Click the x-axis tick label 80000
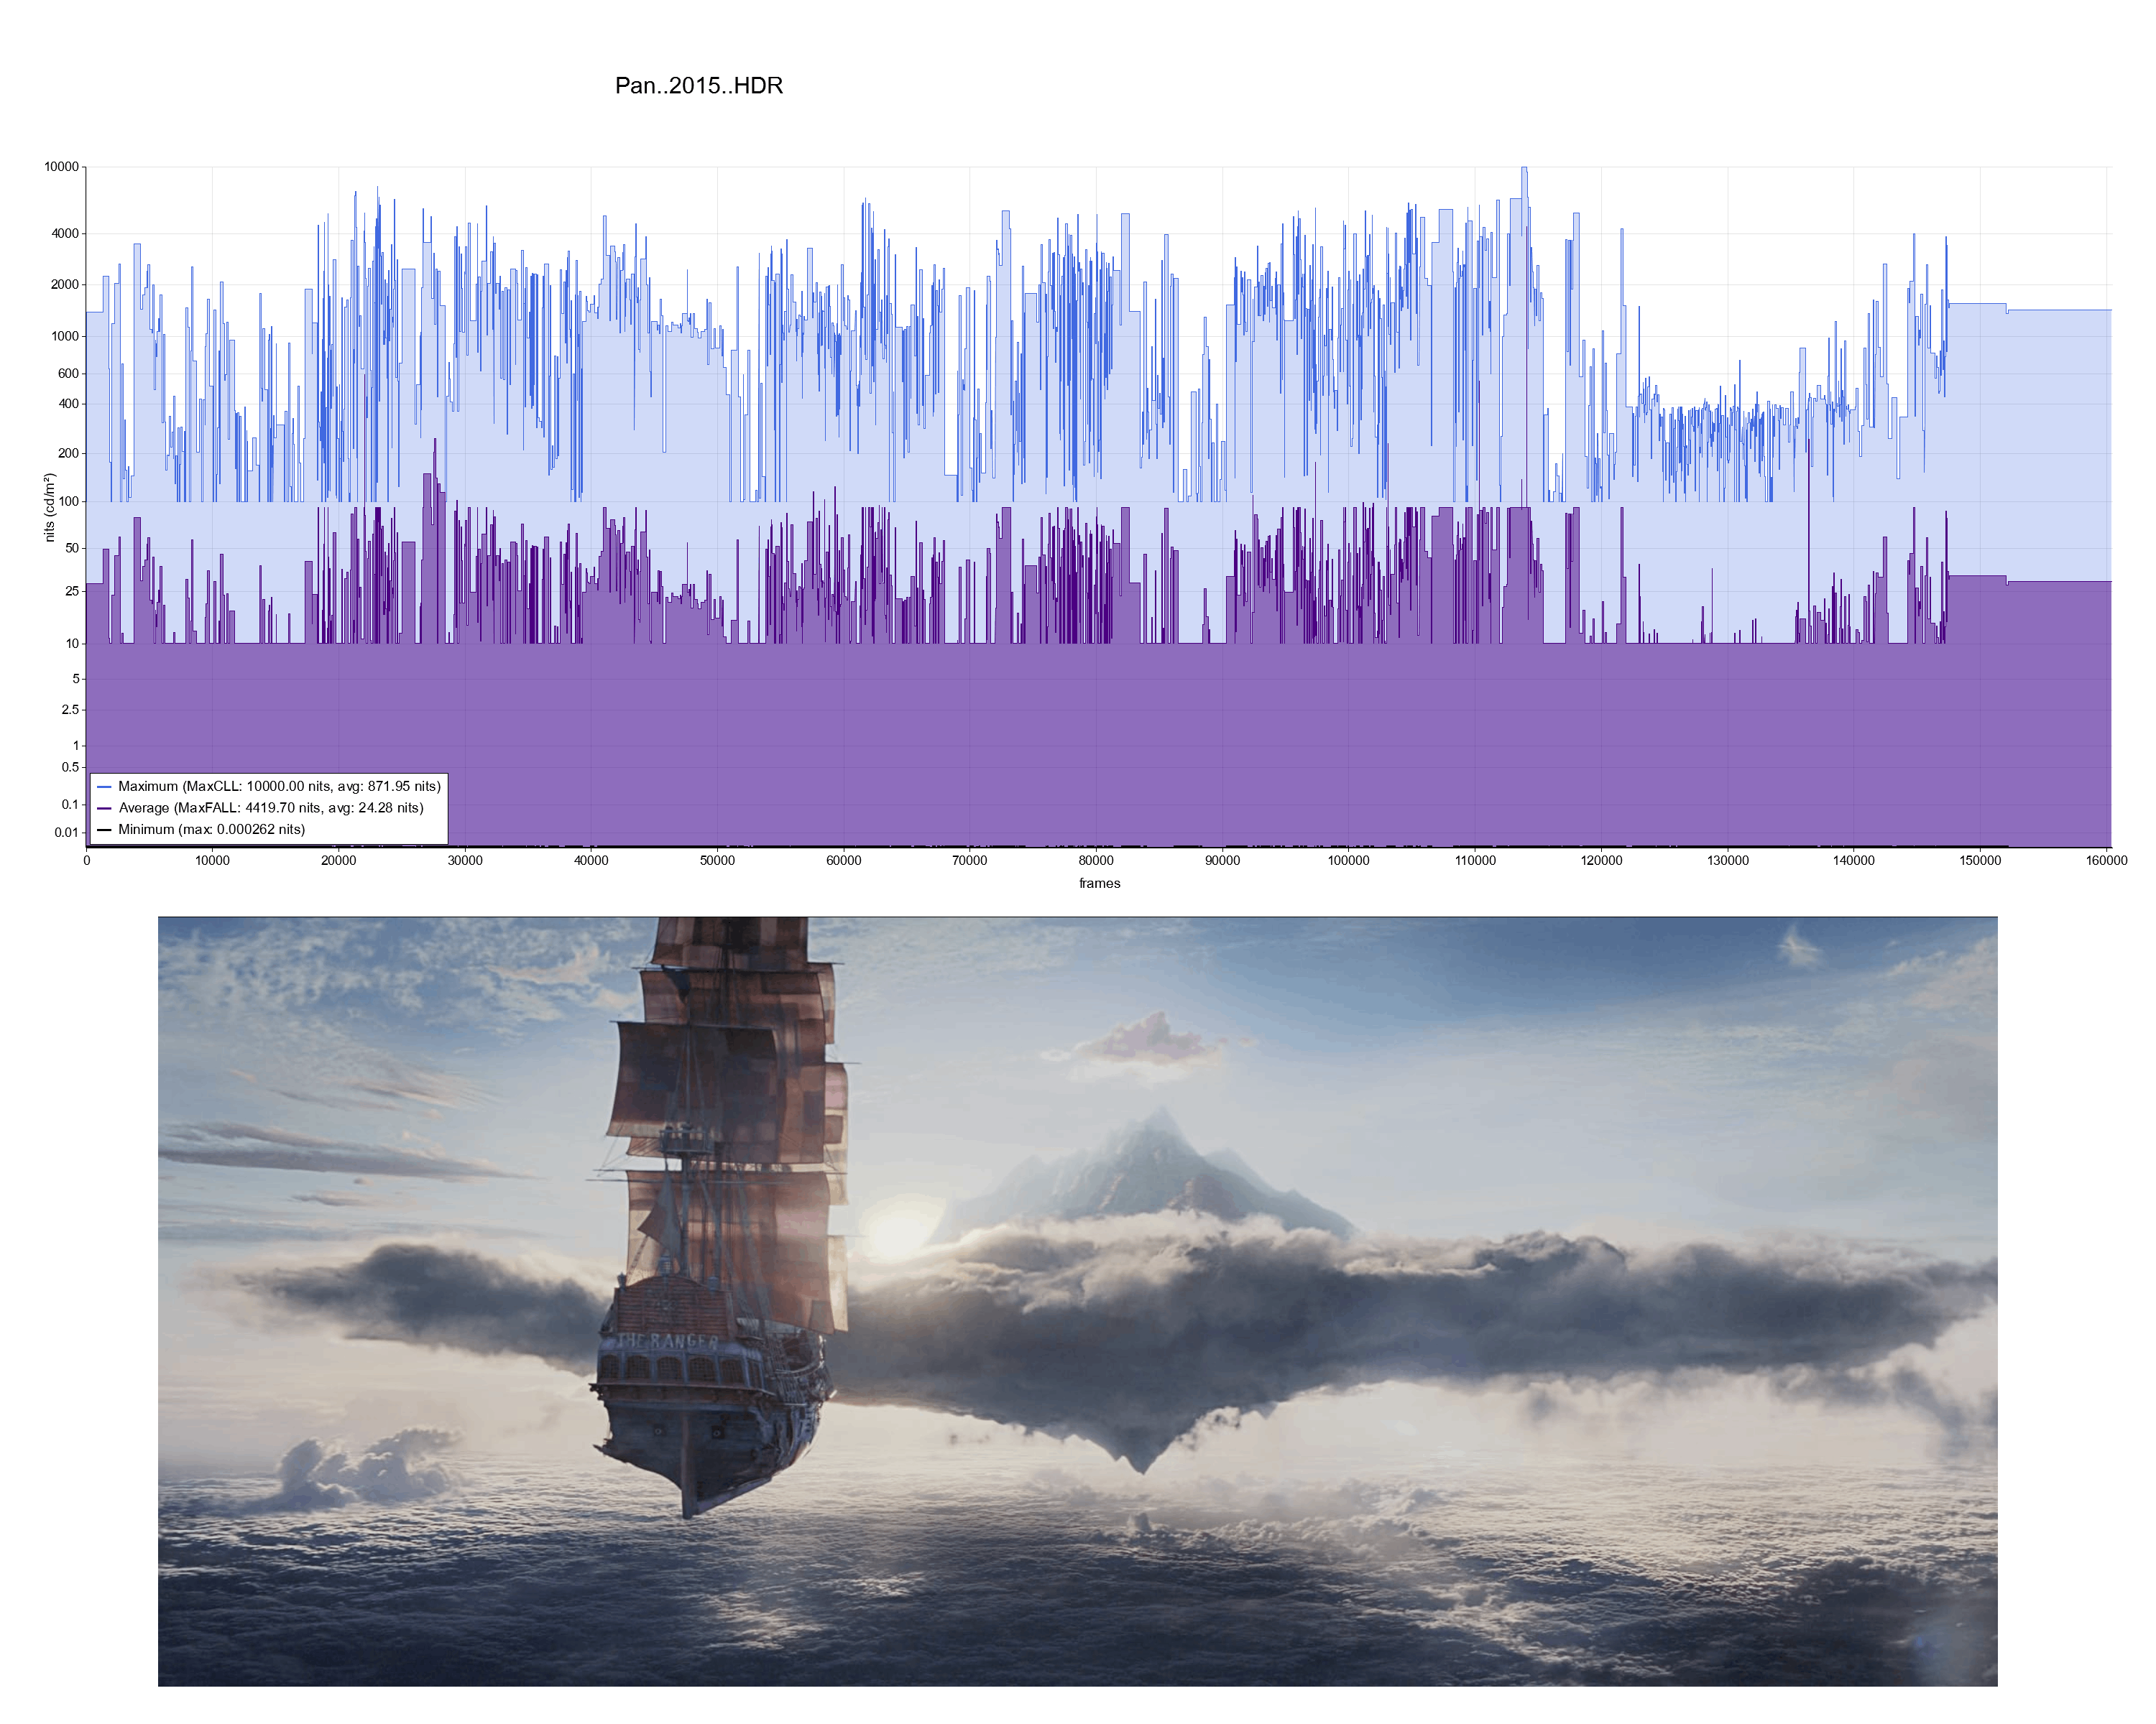The height and width of the screenshot is (1724, 2156). (x=1096, y=861)
